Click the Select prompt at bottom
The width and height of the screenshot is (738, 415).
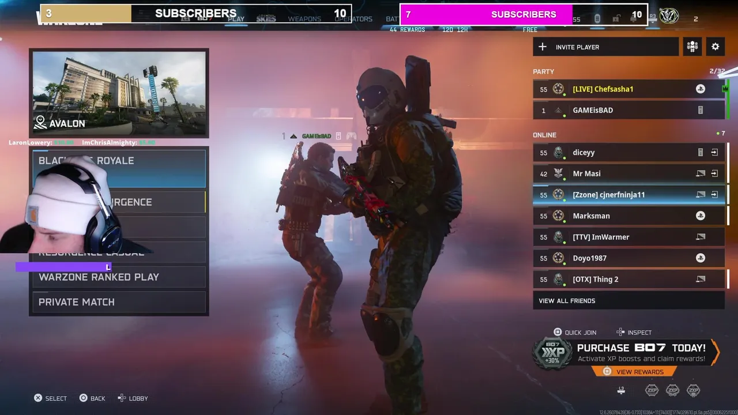50,398
